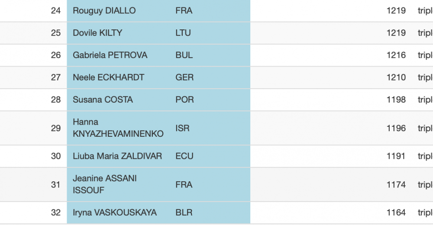Select the LTU country code cell

pyautogui.click(x=183, y=33)
